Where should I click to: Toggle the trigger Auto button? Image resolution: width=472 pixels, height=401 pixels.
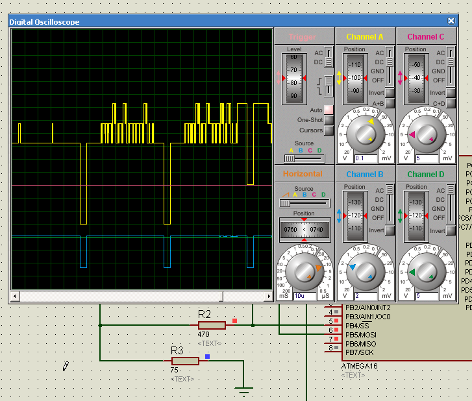(329, 110)
